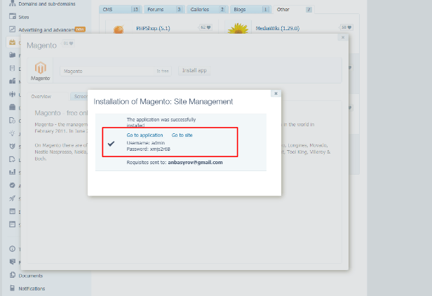432x296 pixels.
Task: Click the Go to application link
Action: click(144, 135)
